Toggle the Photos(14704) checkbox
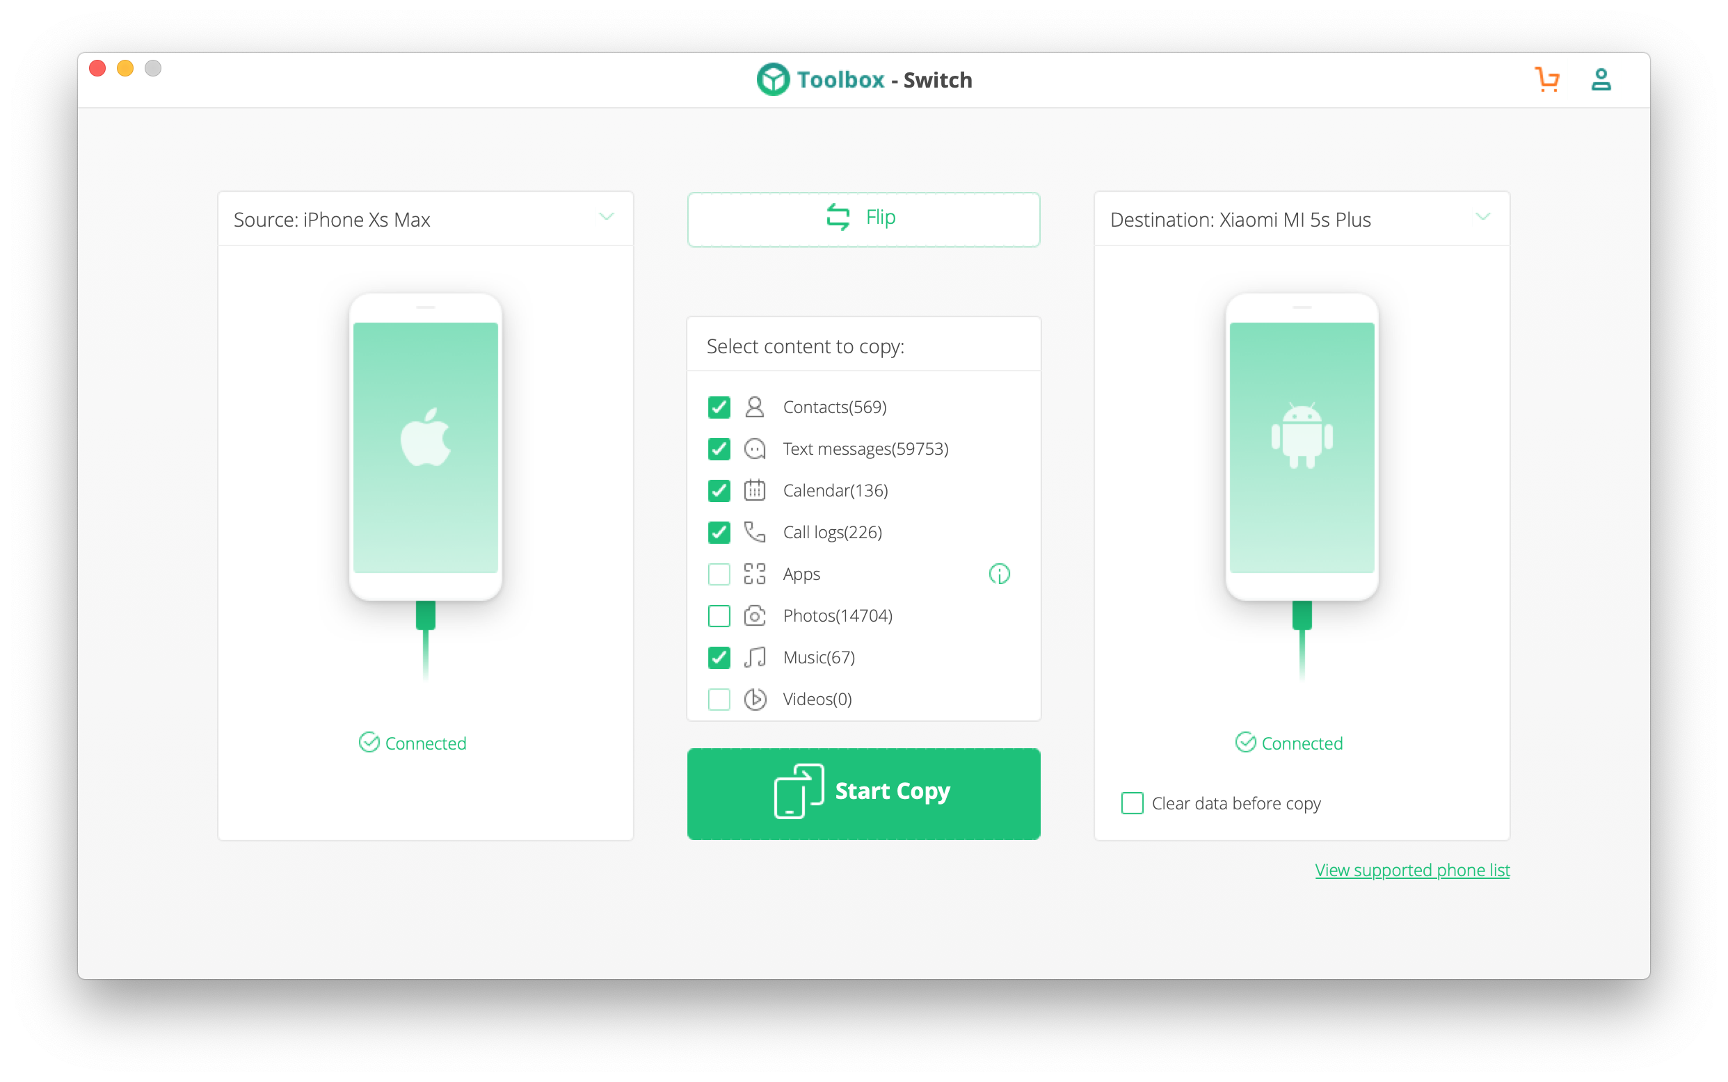The width and height of the screenshot is (1728, 1082). [x=718, y=615]
